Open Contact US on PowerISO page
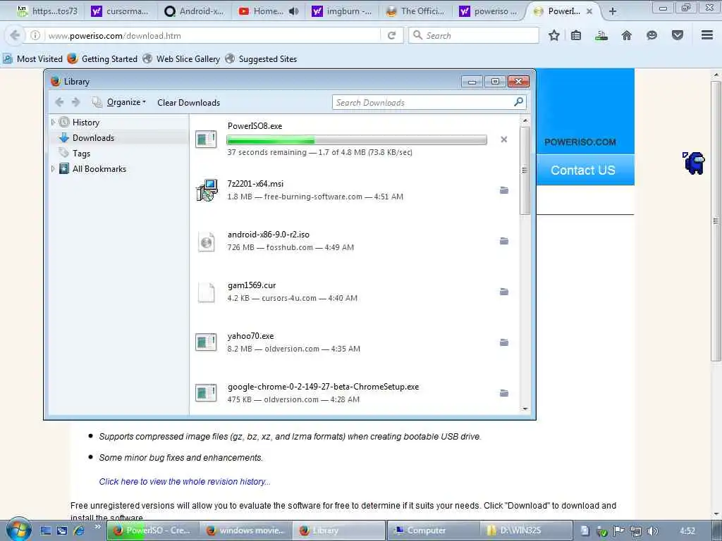Image resolution: width=722 pixels, height=541 pixels. tap(585, 170)
